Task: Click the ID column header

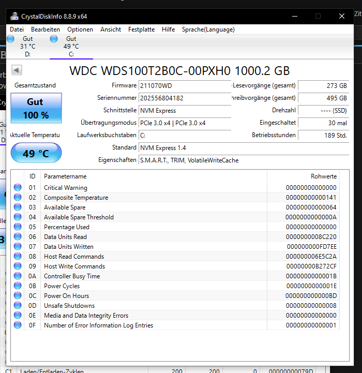Action: coord(33,176)
